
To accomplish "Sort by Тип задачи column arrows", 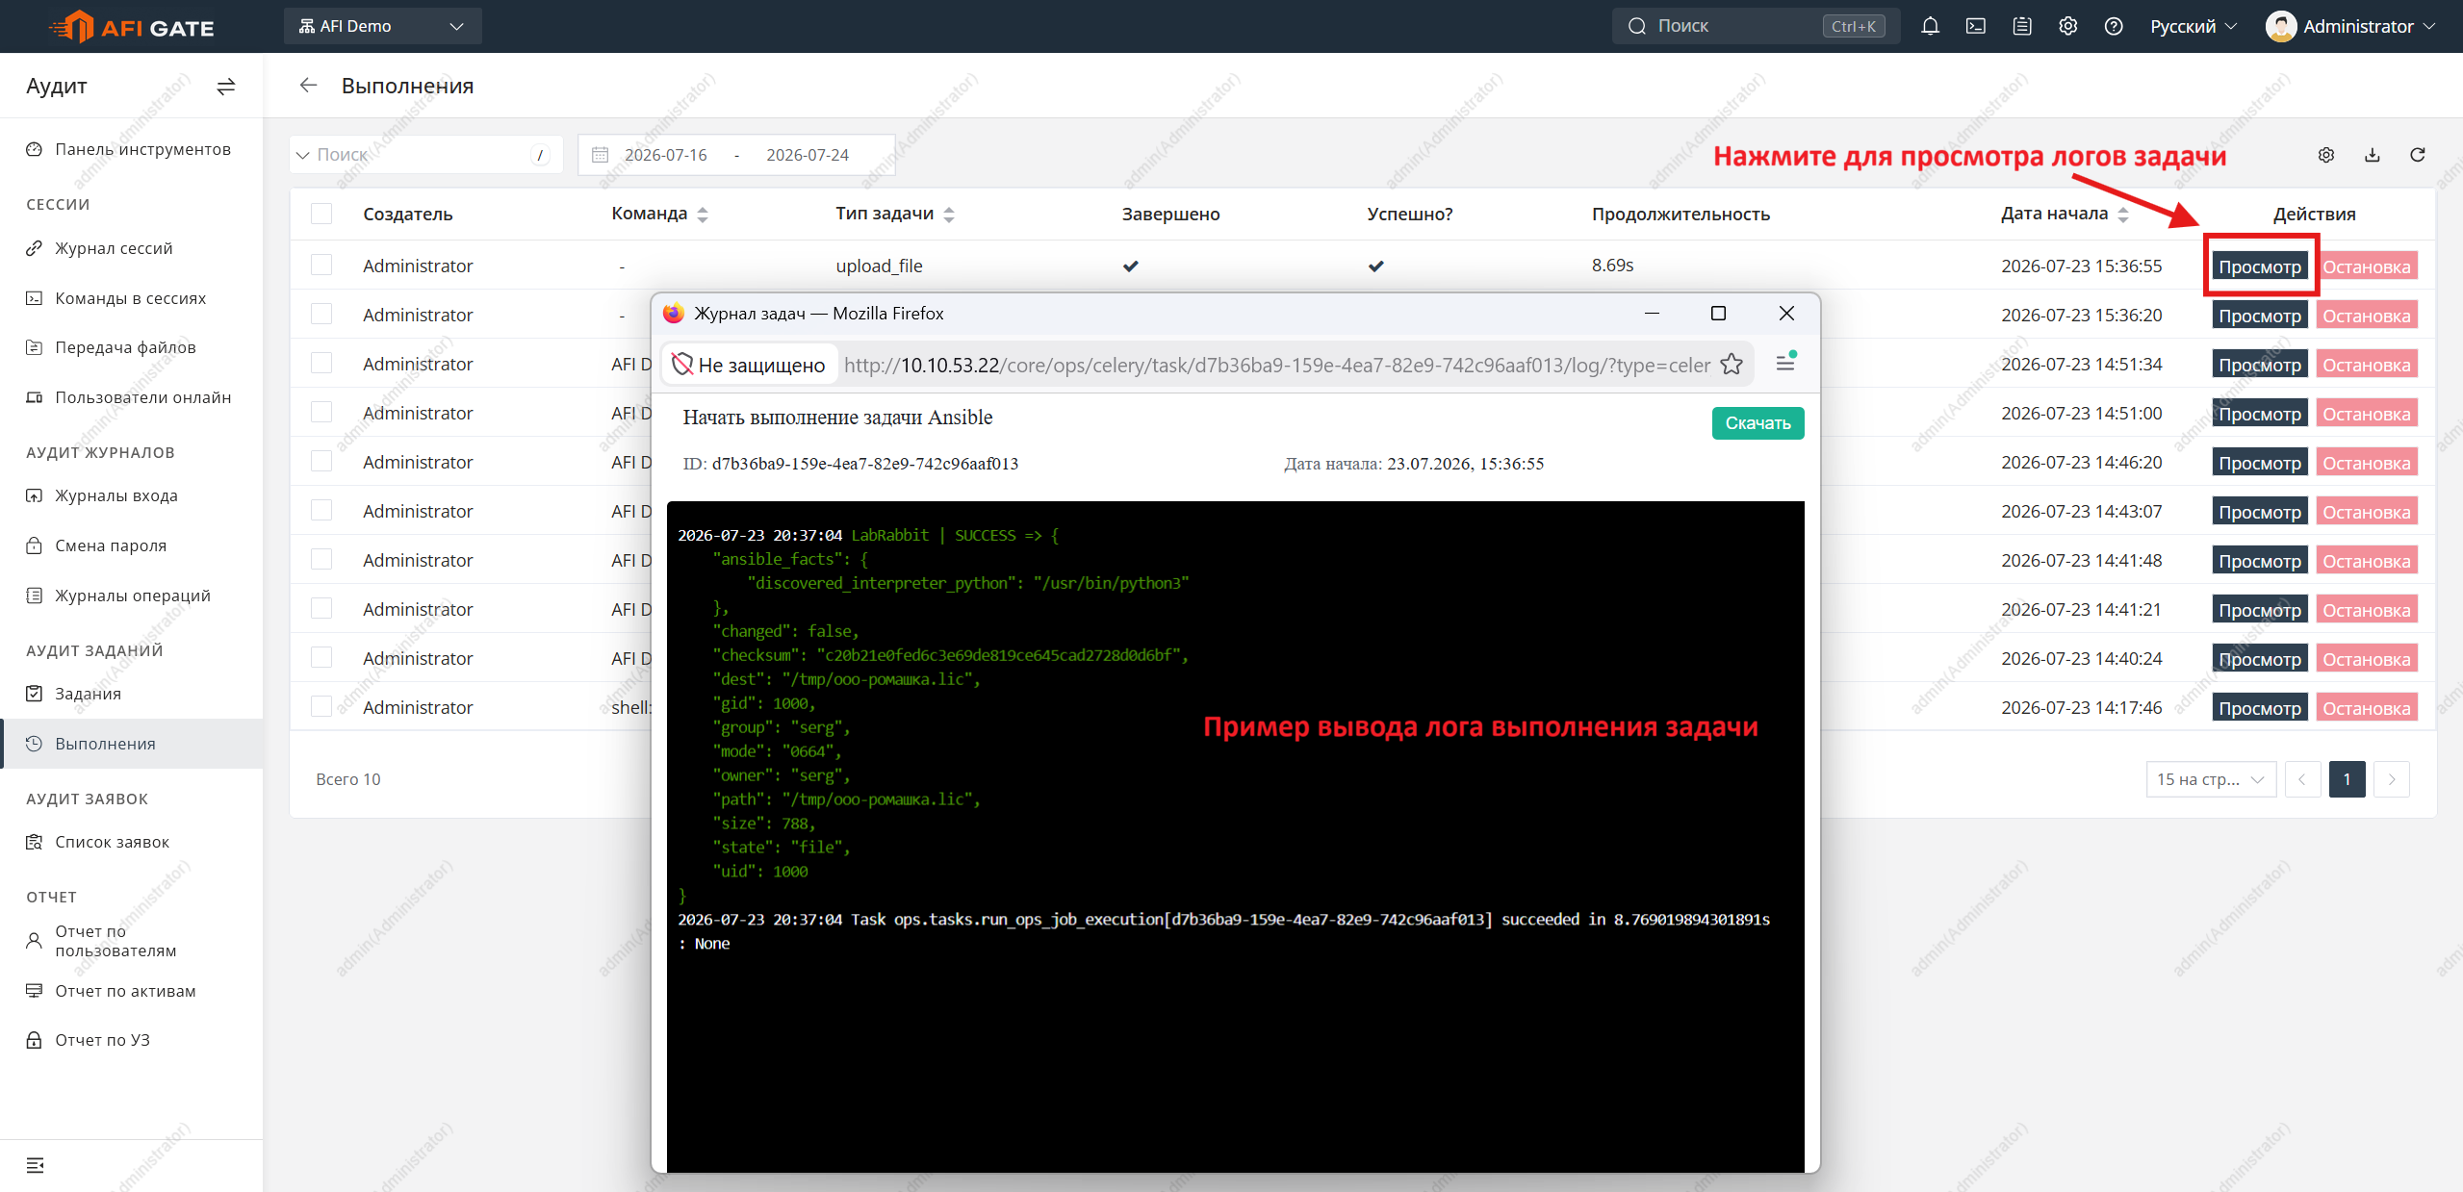I will (949, 215).
